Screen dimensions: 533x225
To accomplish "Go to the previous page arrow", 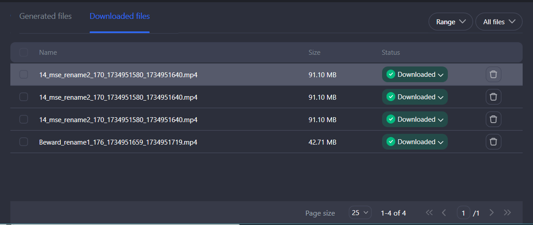I will tap(444, 212).
